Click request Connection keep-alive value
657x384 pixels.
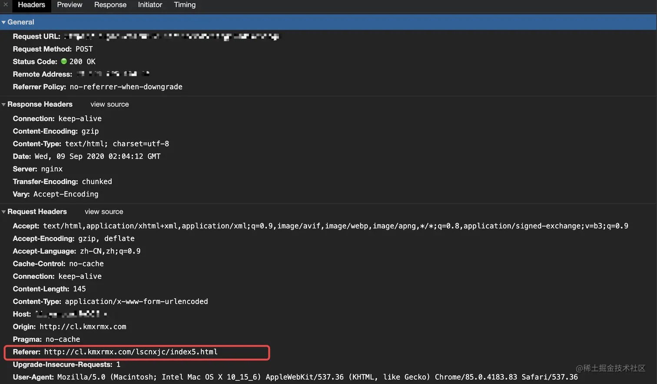pyautogui.click(x=80, y=276)
